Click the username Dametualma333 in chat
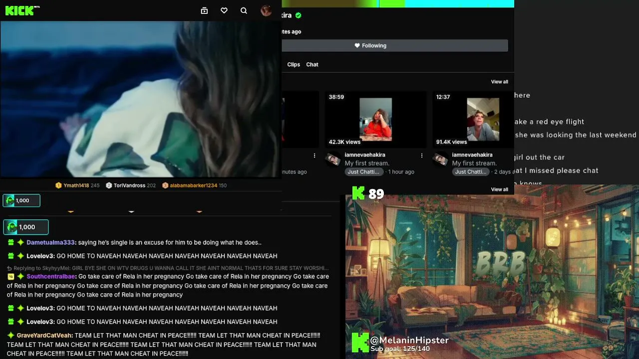Image resolution: width=639 pixels, height=359 pixels. [x=51, y=242]
